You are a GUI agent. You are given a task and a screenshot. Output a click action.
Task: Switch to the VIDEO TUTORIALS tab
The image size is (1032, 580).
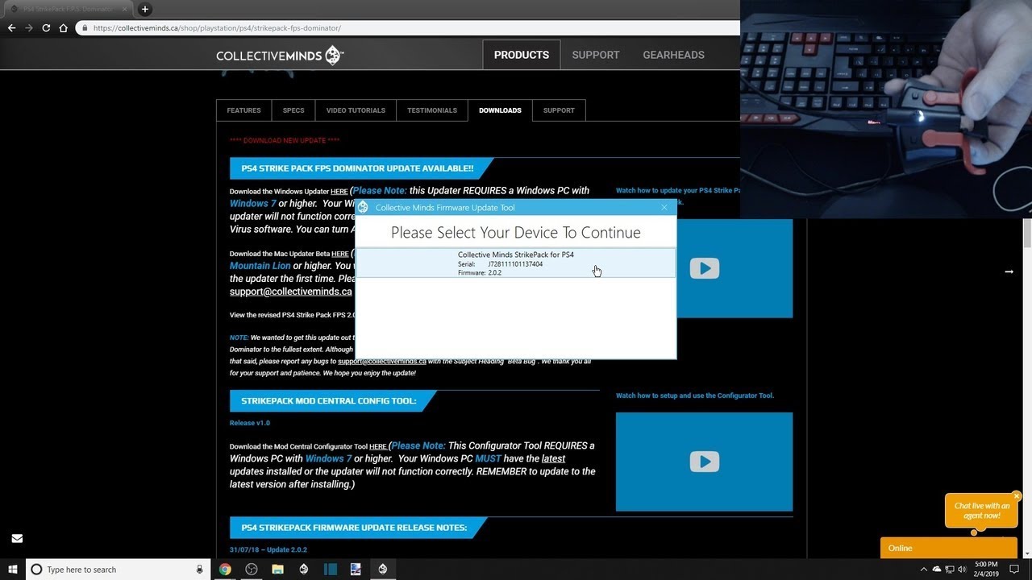pyautogui.click(x=356, y=110)
